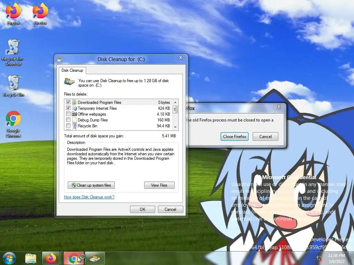Image resolution: width=354 pixels, height=265 pixels.
Task: Open the taskbar clock showing 11:58 PM
Action: [336, 258]
